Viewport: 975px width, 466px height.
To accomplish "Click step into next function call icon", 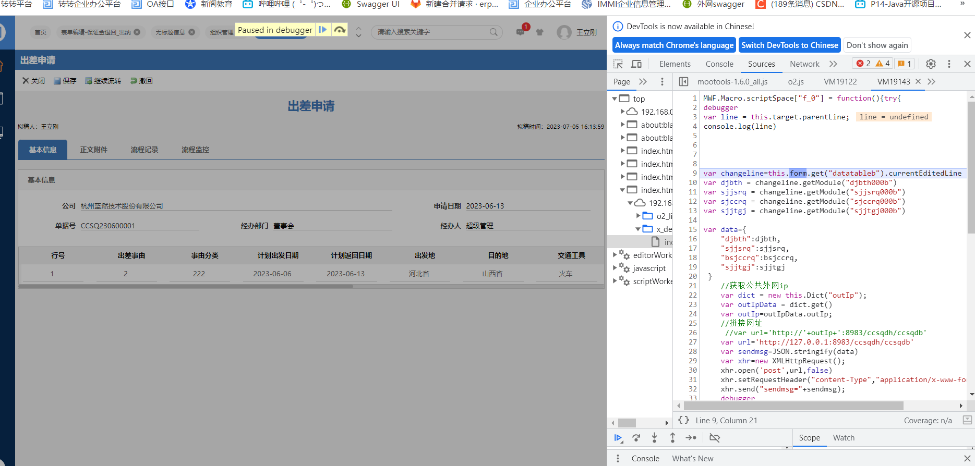I will click(x=654, y=438).
